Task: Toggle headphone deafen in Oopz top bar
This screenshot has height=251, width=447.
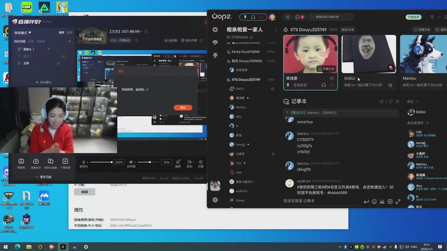Action: [x=253, y=17]
